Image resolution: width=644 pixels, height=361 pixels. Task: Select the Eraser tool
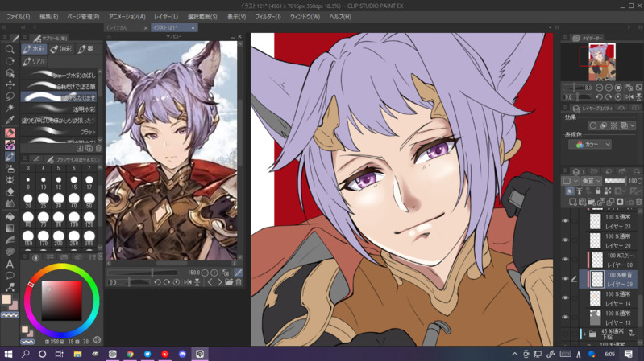(10, 192)
